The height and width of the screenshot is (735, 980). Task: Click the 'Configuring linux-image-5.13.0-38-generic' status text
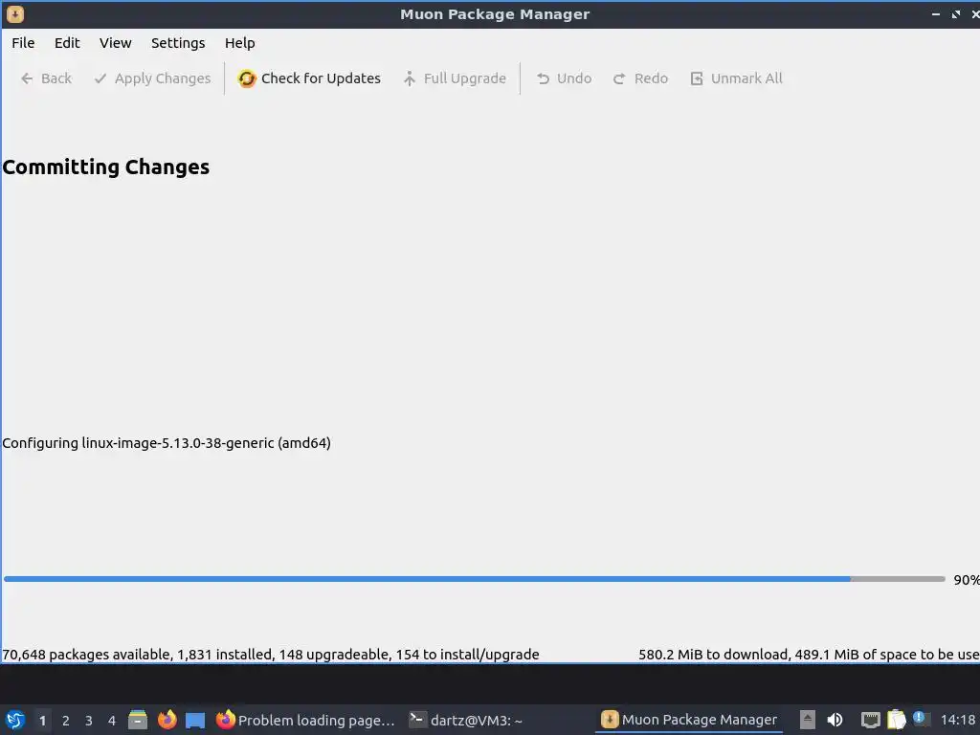(167, 443)
